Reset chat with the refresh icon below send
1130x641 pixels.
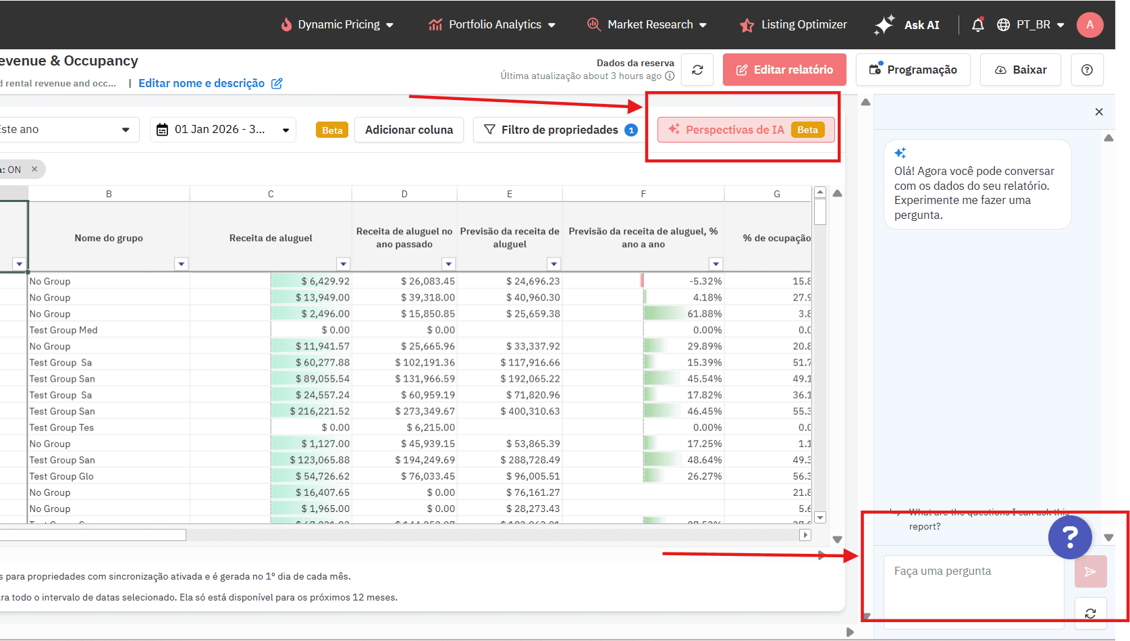[1090, 613]
